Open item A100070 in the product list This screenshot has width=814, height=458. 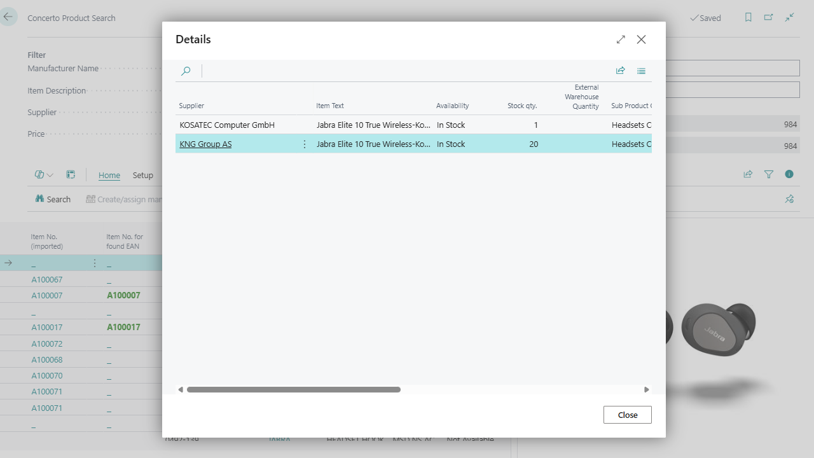coord(47,376)
